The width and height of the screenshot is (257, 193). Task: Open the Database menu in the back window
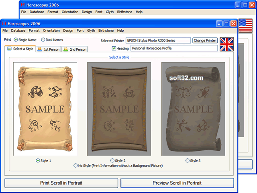(37, 12)
